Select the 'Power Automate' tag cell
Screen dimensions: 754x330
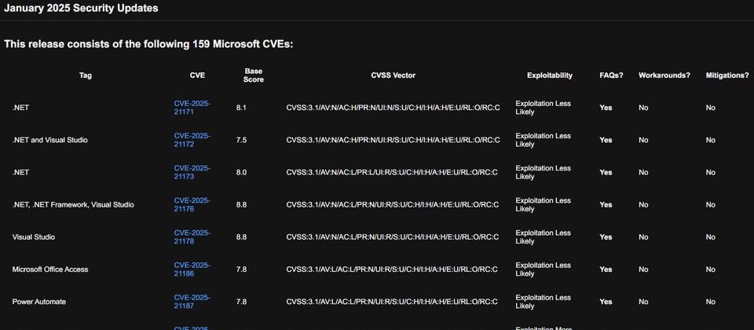click(x=39, y=302)
